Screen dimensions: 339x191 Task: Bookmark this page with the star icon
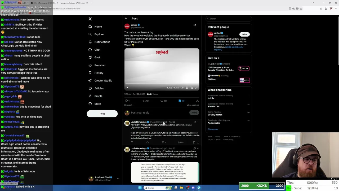click(x=301, y=8)
